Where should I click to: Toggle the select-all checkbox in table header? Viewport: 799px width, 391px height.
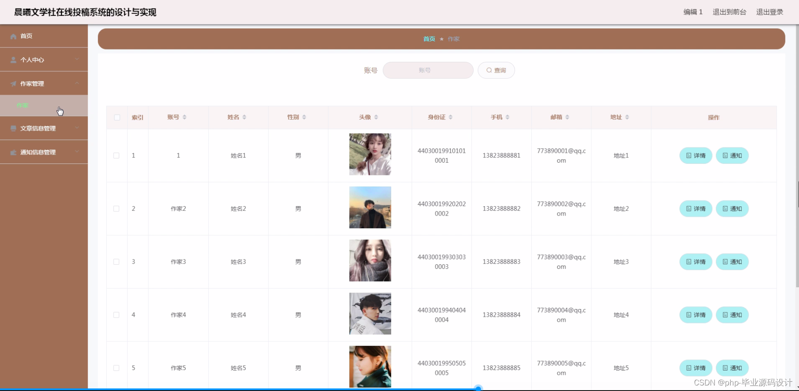tap(116, 117)
